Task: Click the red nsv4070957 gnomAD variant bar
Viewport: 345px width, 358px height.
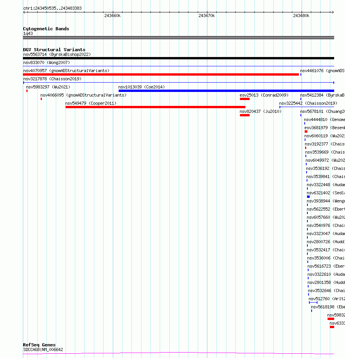Action: tap(161, 74)
